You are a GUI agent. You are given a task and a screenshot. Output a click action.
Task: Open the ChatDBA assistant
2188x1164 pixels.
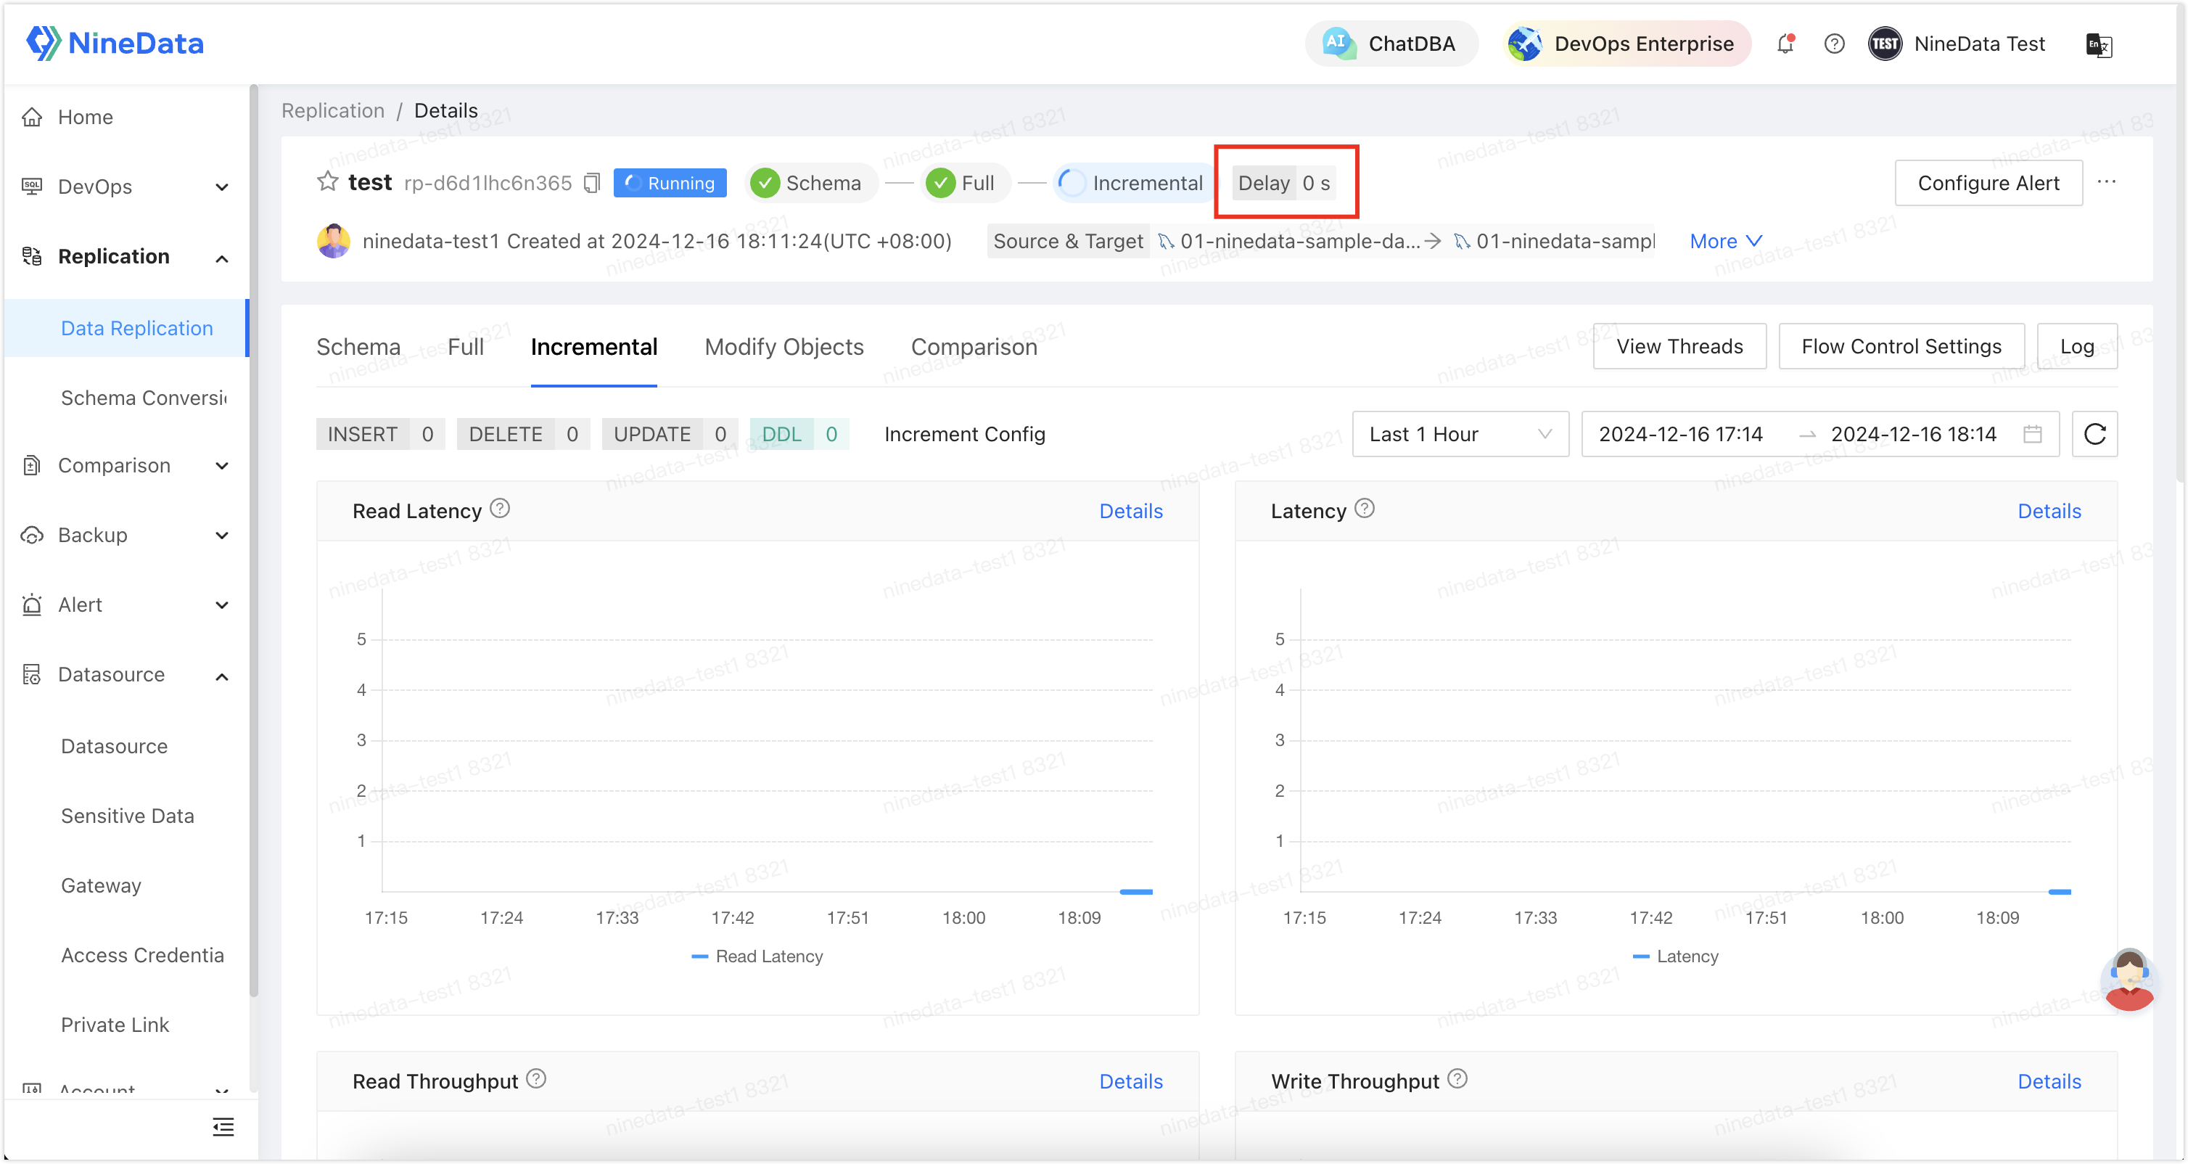[x=1391, y=44]
